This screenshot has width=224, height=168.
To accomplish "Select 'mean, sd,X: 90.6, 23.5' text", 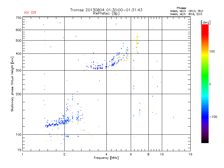I will tap(186, 14).
